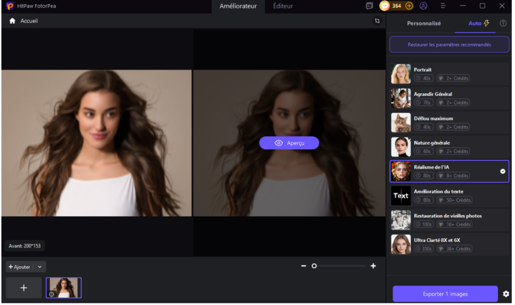Open the feedback message icon in title bar
The height and width of the screenshot is (305, 515).
click(371, 6)
